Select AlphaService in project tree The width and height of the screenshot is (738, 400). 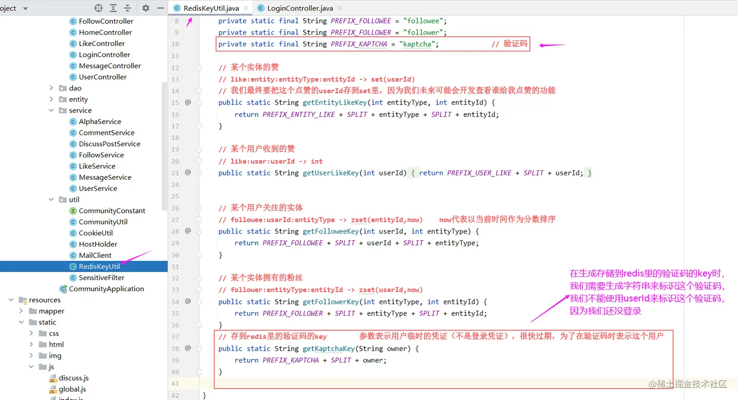tap(100, 122)
